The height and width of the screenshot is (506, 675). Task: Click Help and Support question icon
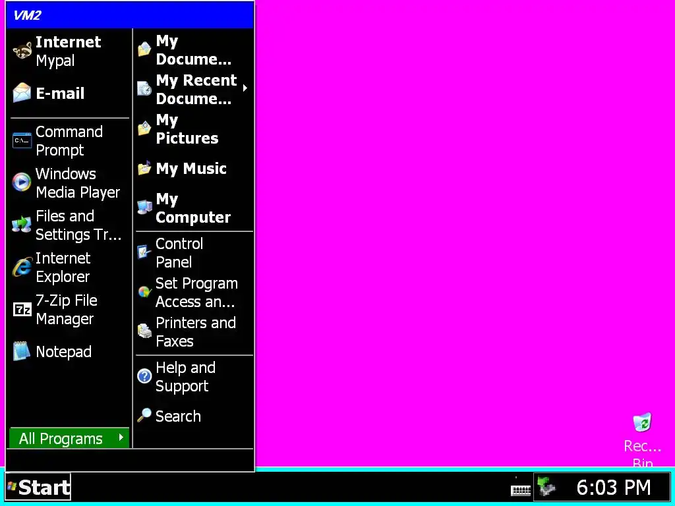(x=144, y=376)
